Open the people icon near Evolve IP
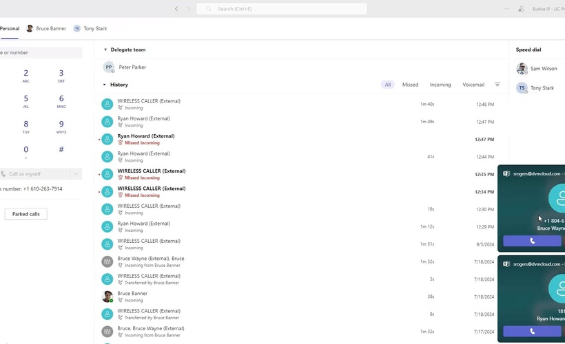This screenshot has width=565, height=344. click(x=521, y=9)
